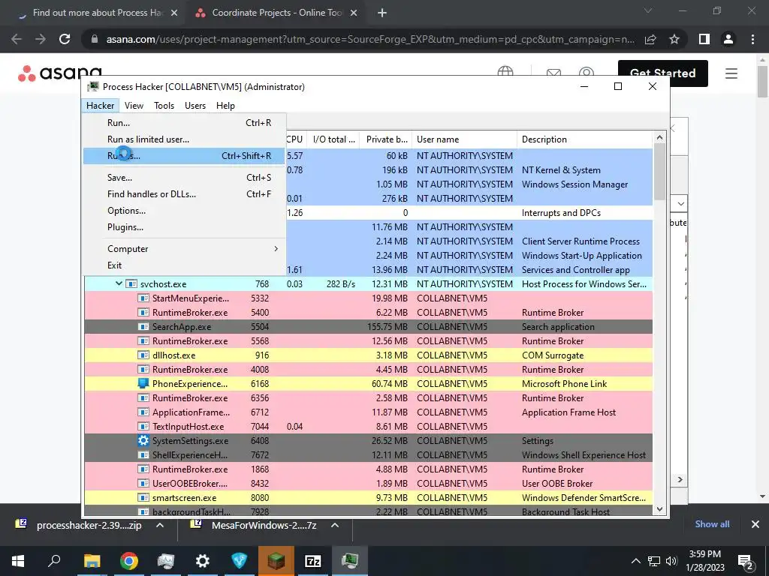The height and width of the screenshot is (576, 769).
Task: Click the Chrome address bar
Action: click(x=369, y=39)
